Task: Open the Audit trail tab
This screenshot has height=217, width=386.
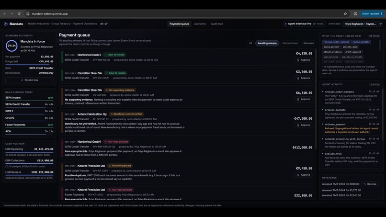Action: 216,24
